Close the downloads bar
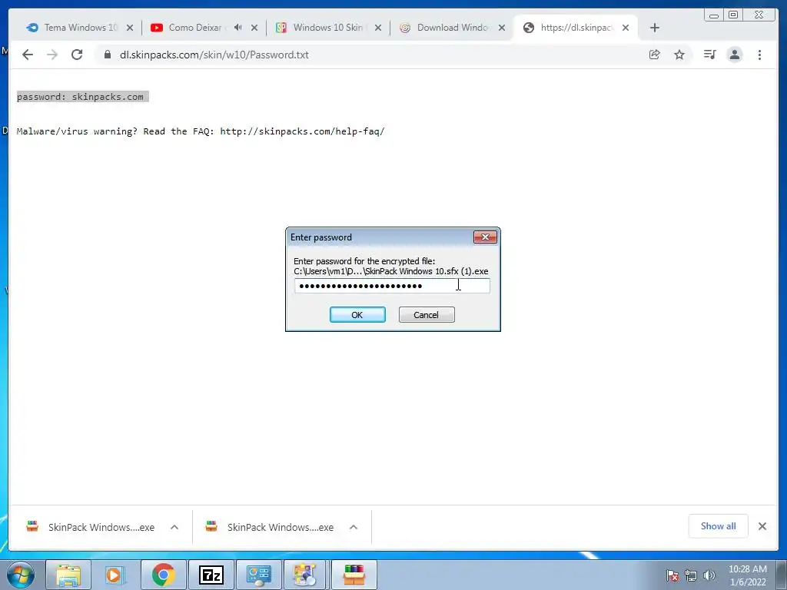 pyautogui.click(x=762, y=526)
